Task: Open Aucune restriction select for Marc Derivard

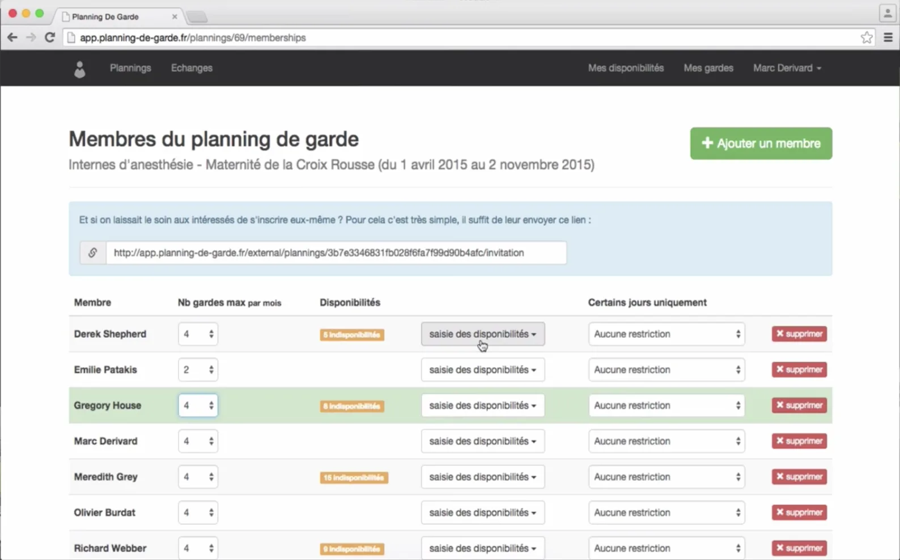Action: tap(666, 441)
